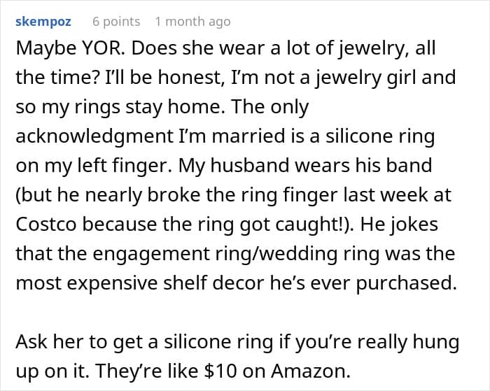Click the words "He jokes" in the comment
This screenshot has height=391, width=490.
(x=400, y=224)
